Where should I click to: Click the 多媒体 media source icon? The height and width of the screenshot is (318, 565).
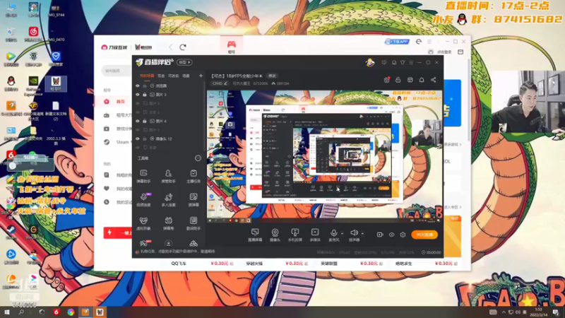(315, 232)
